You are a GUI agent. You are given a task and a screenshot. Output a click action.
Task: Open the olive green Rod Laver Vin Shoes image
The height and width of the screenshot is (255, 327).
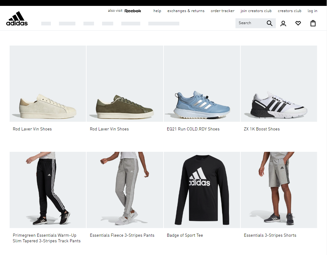(125, 84)
